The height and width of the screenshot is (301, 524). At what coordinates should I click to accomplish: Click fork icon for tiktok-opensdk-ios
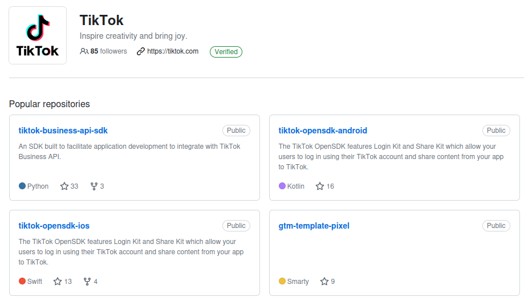87,282
